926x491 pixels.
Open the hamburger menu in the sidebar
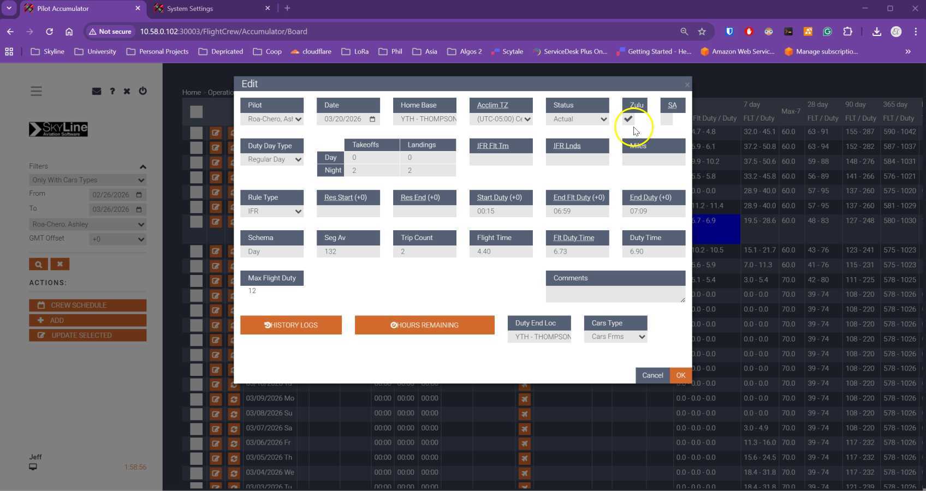36,91
